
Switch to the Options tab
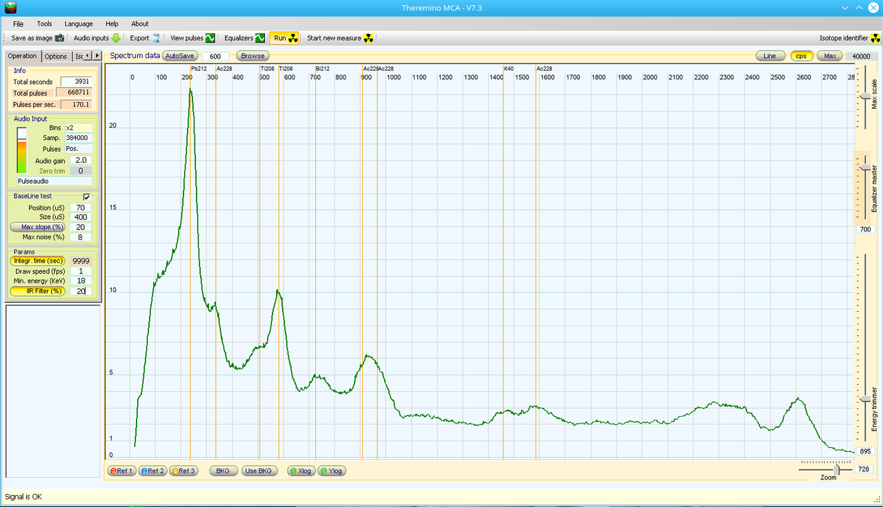pos(56,57)
